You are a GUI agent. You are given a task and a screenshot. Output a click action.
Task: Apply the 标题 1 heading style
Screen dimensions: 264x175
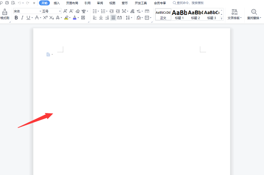[179, 15]
